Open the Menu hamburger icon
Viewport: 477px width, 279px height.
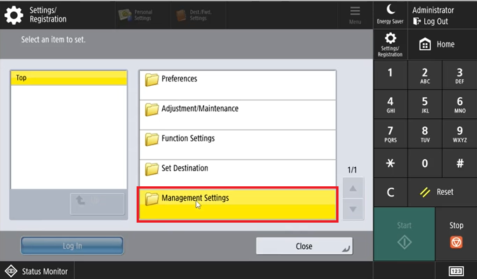click(355, 15)
